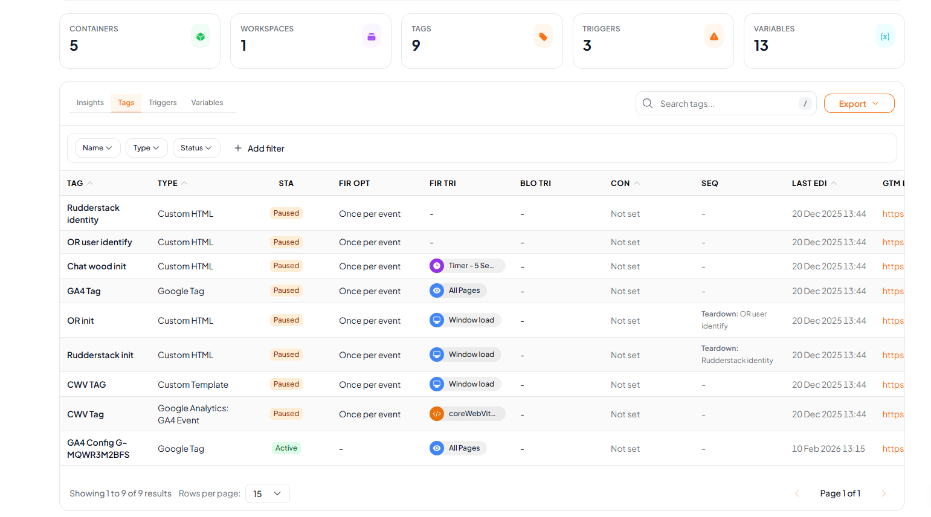Click the GA4 Tag name cell
The image size is (931, 517).
click(84, 291)
